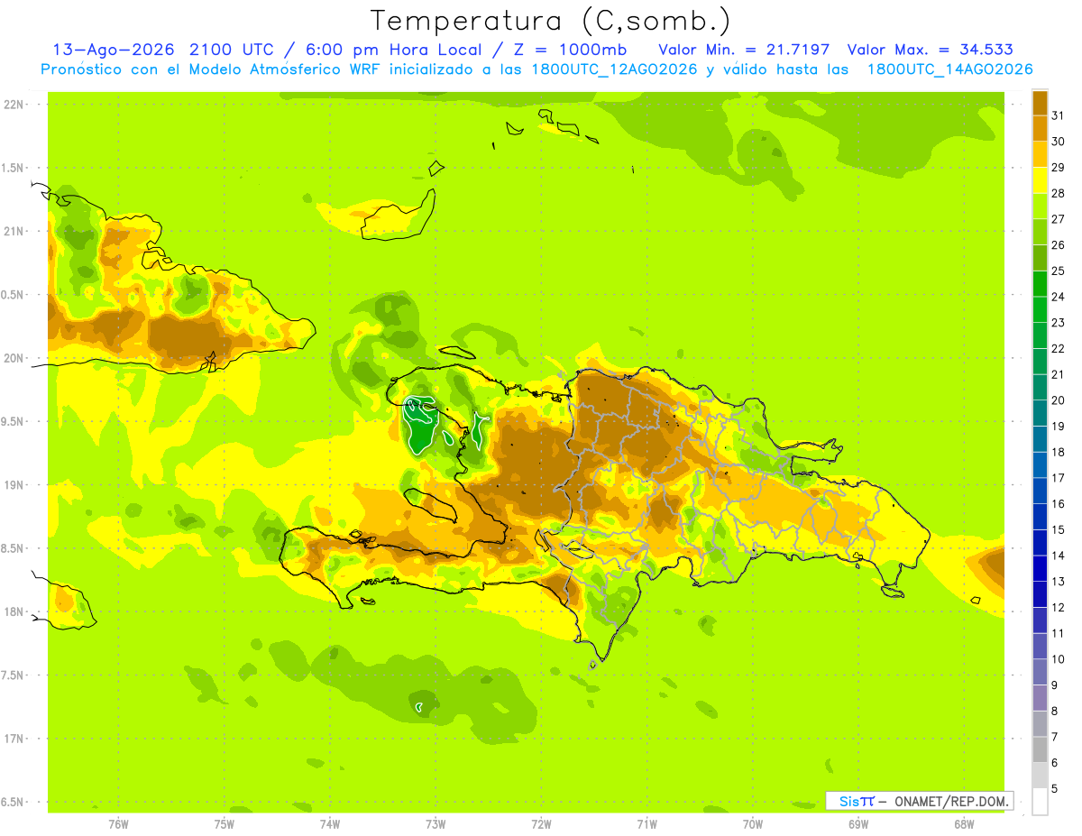Screen dimensions: 1082x836
Task: Click legend value 10
Action: 1059,659
